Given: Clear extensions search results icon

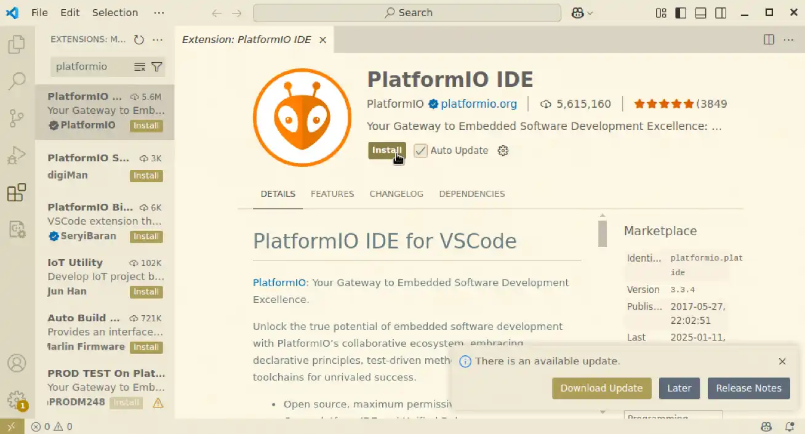Looking at the screenshot, I should pyautogui.click(x=140, y=66).
